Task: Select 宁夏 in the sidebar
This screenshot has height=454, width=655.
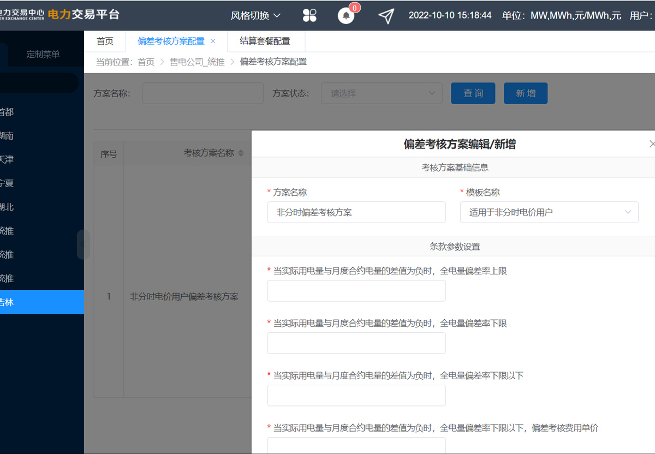Action: pos(42,183)
